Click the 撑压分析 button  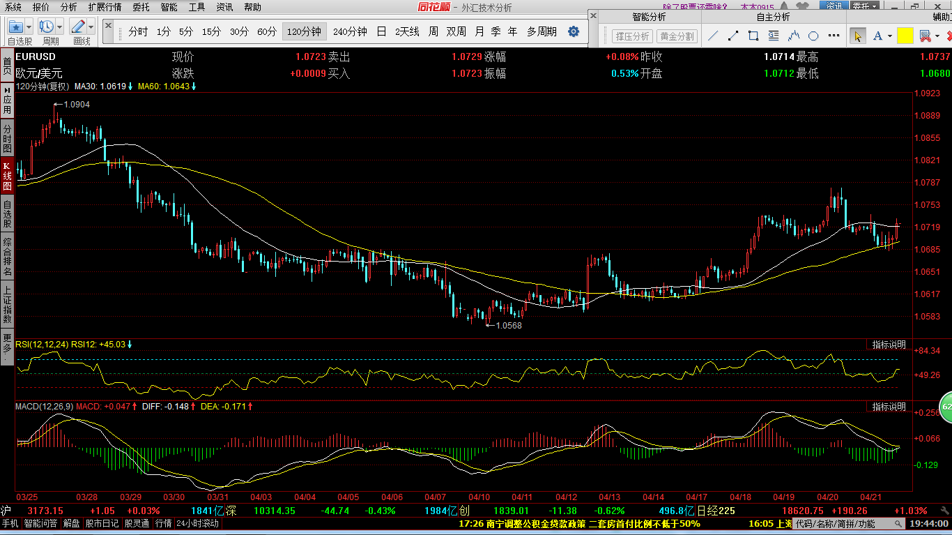(x=631, y=36)
